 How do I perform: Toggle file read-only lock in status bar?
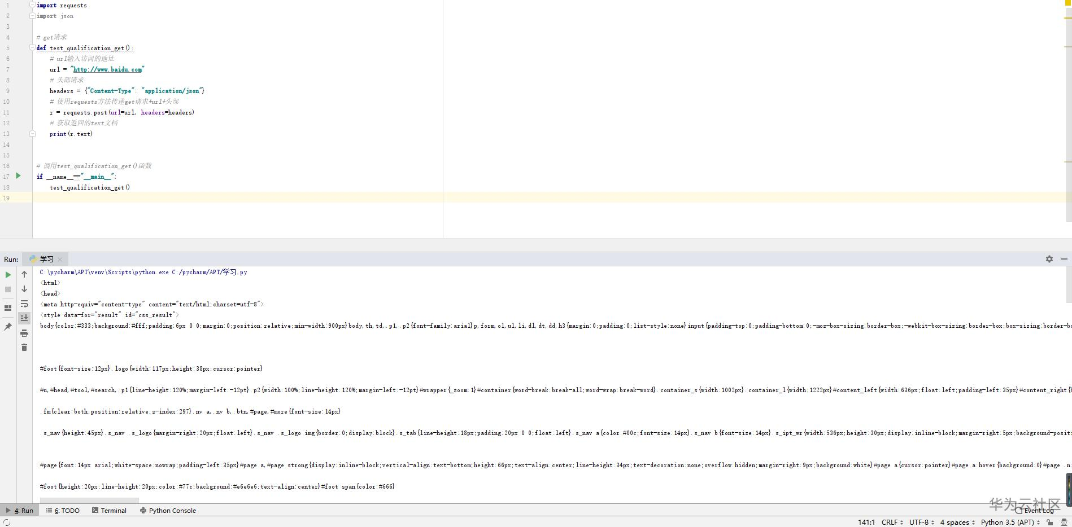1050,522
